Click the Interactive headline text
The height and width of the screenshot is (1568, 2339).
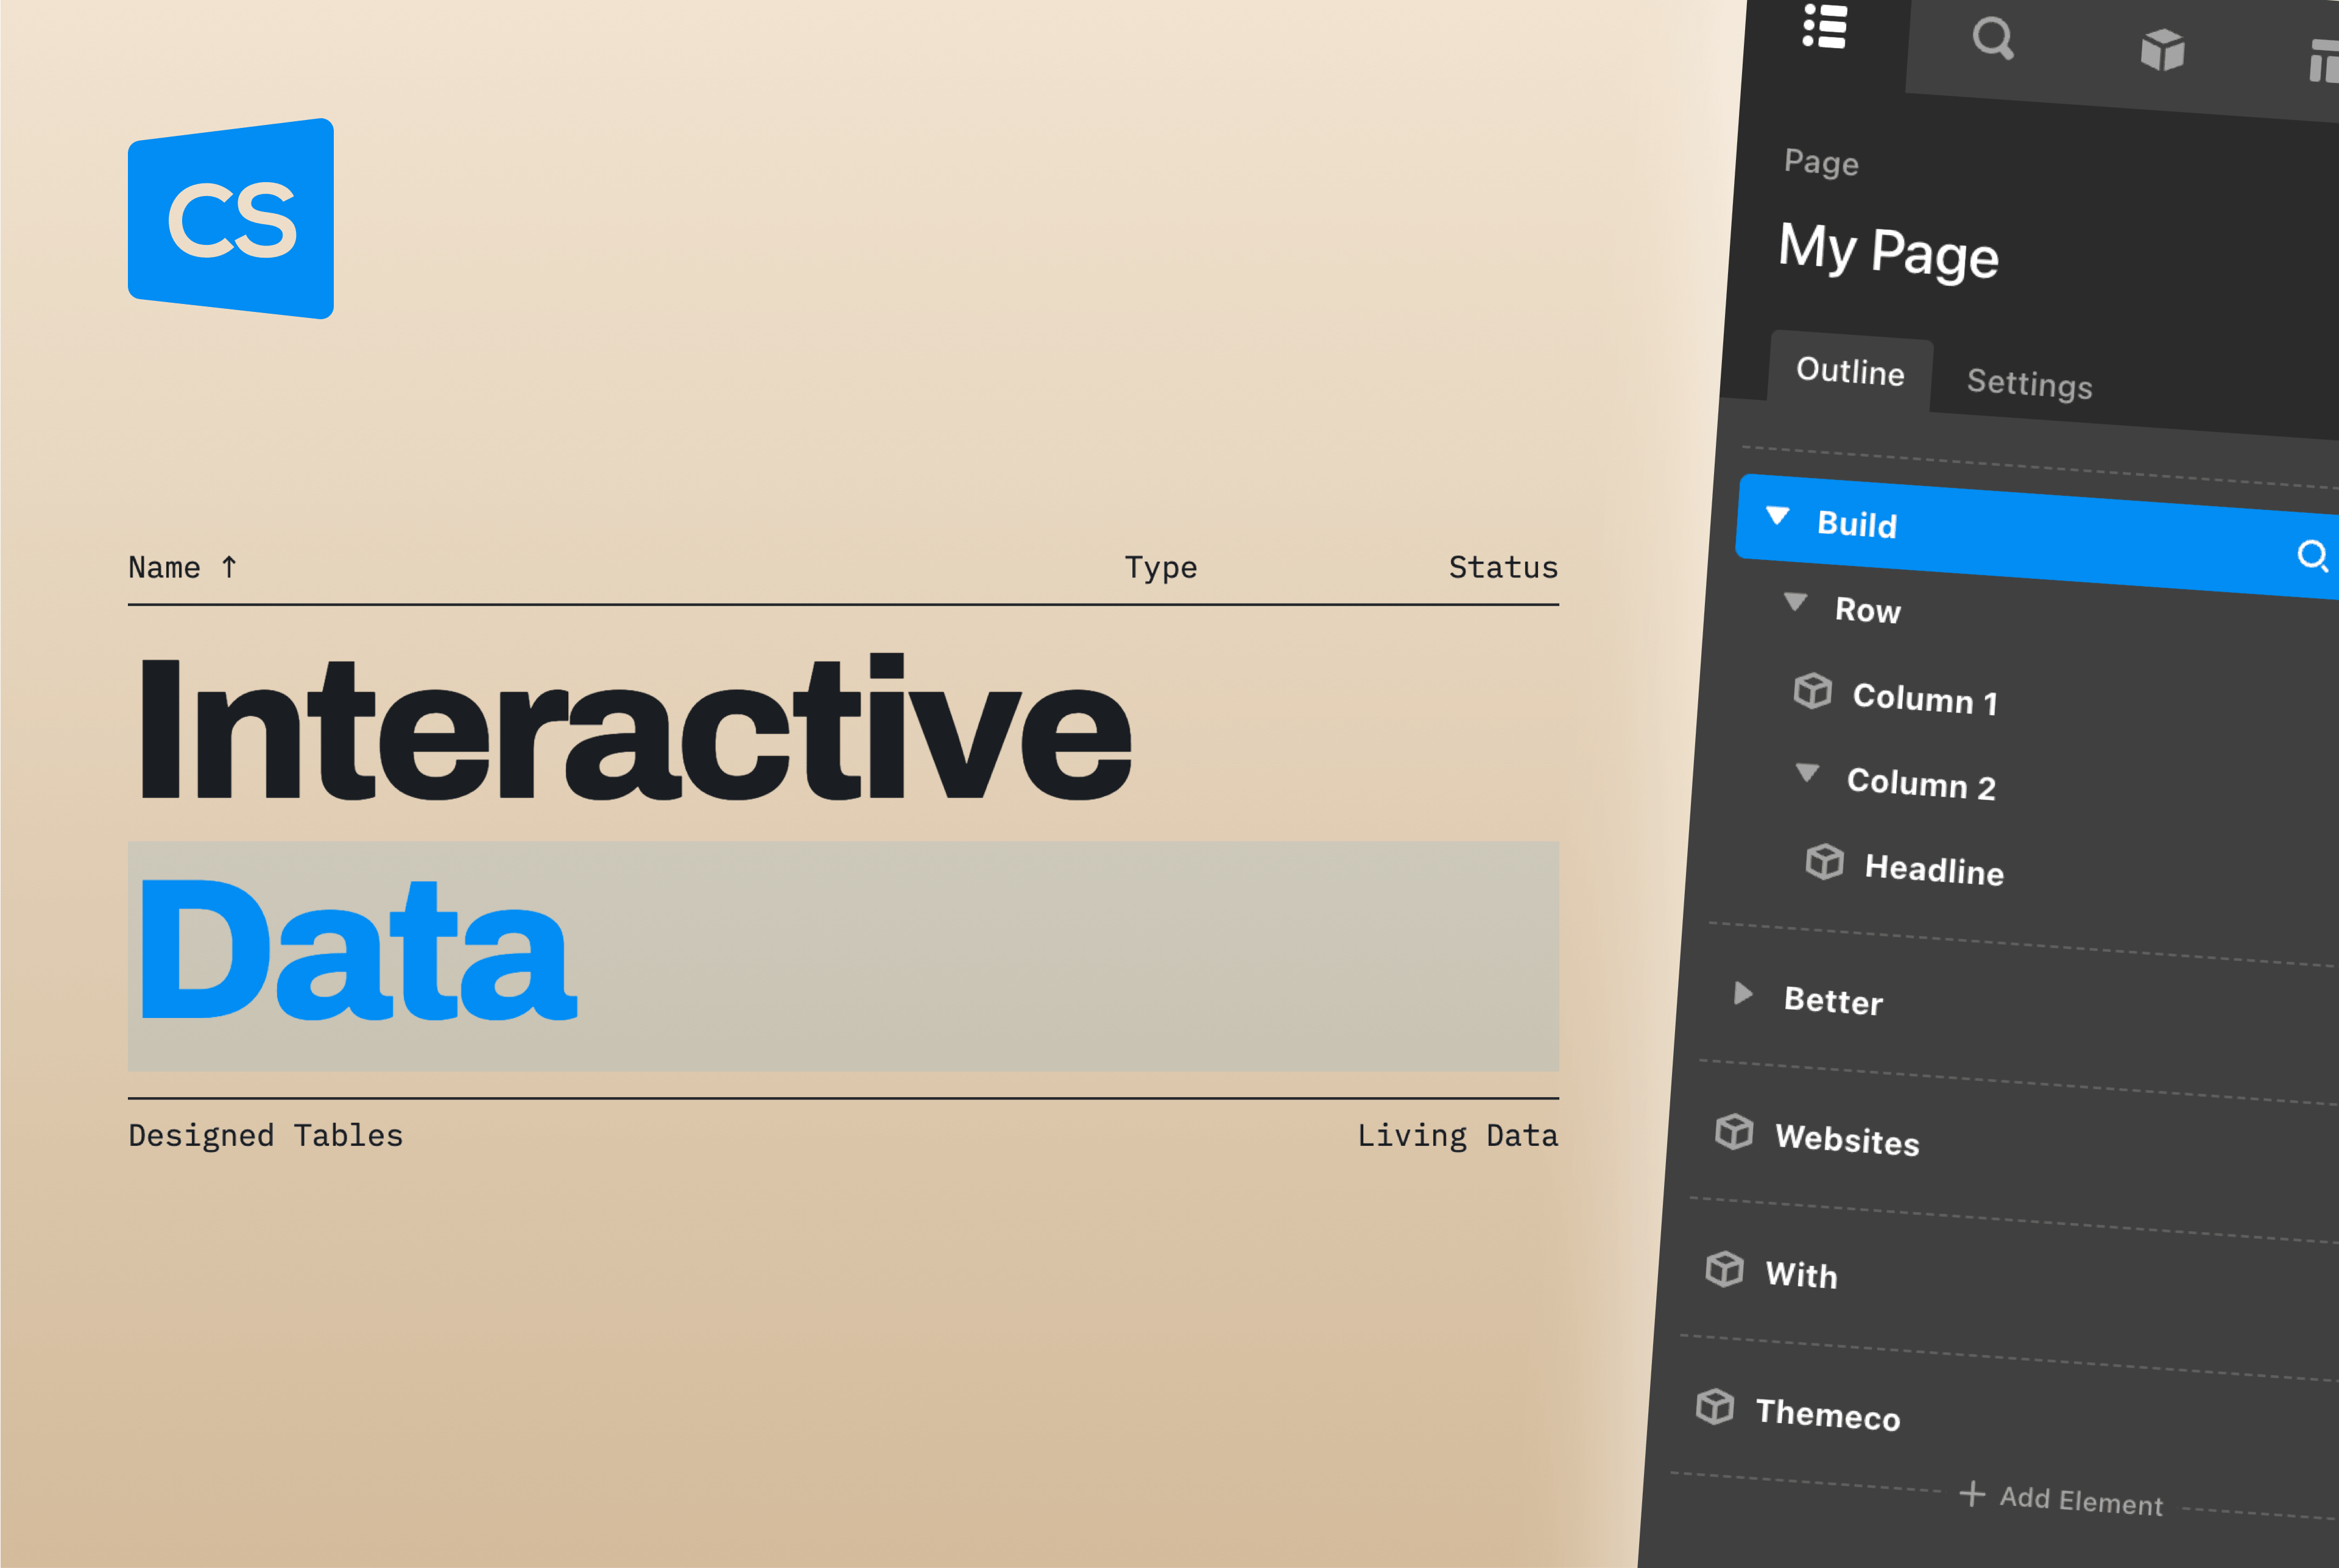[x=635, y=728]
